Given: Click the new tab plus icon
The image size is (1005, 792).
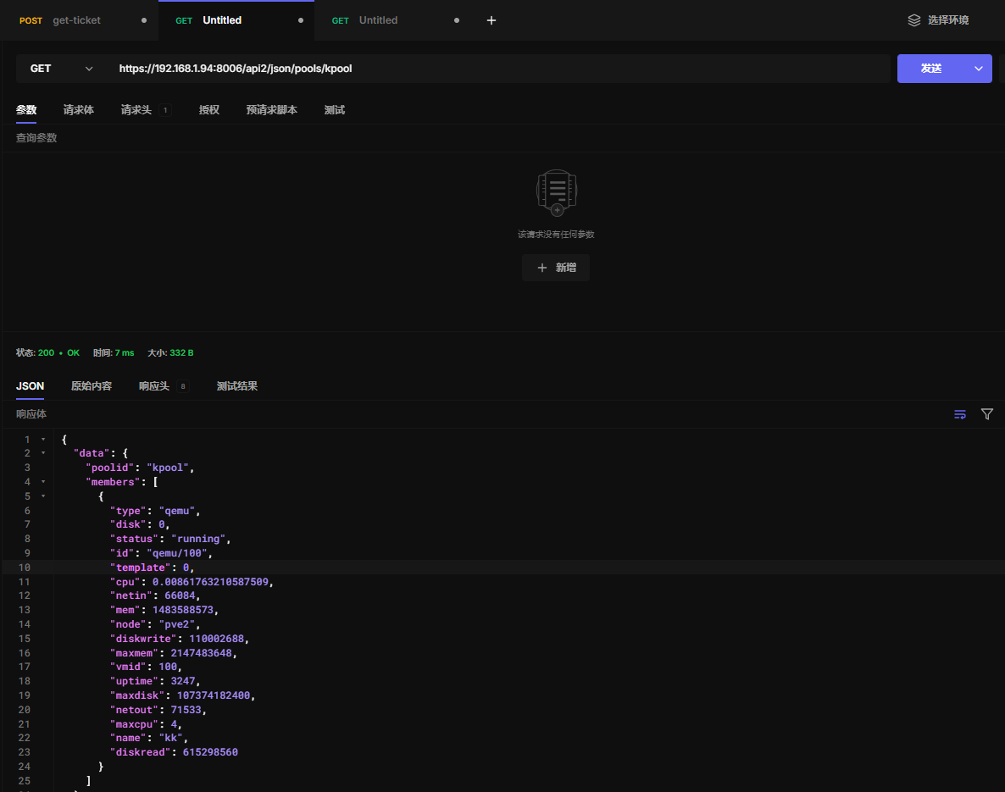Looking at the screenshot, I should (x=491, y=20).
